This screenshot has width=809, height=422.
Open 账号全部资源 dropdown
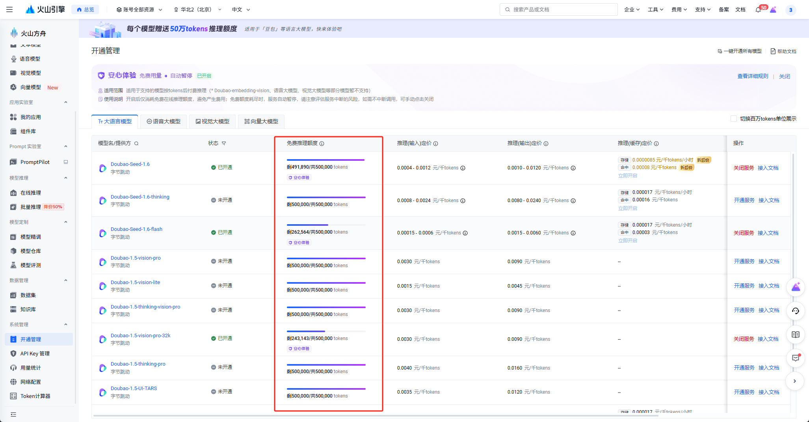139,9
